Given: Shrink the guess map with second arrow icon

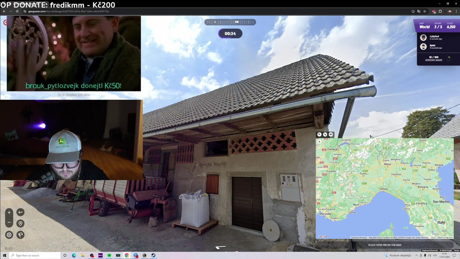Looking at the screenshot, I should pos(325,135).
